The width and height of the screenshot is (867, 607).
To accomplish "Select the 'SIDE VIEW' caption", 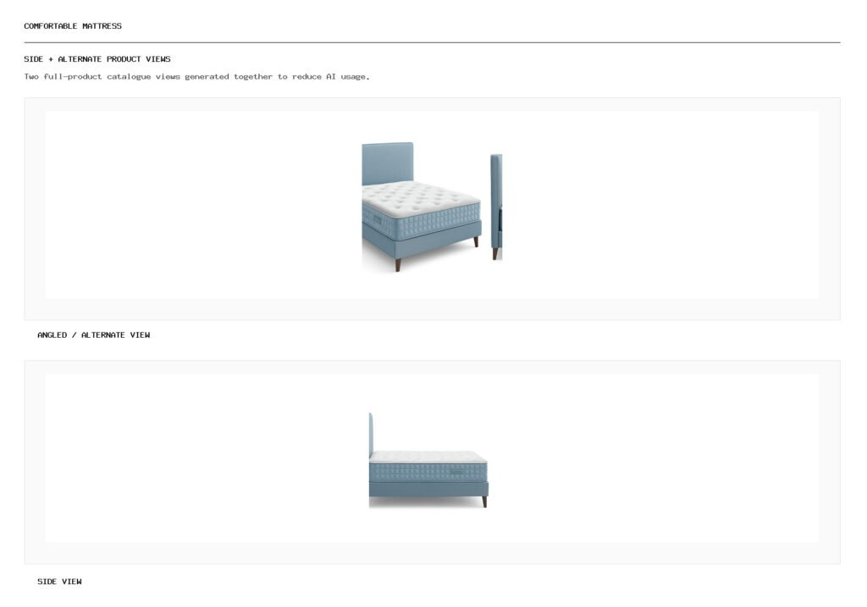I will pos(60,582).
